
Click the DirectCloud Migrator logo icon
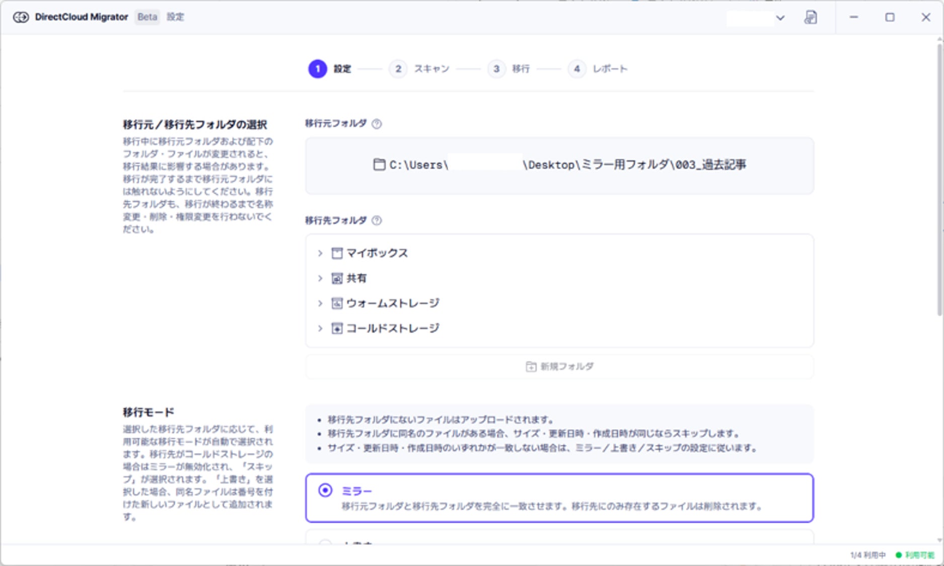coord(21,17)
